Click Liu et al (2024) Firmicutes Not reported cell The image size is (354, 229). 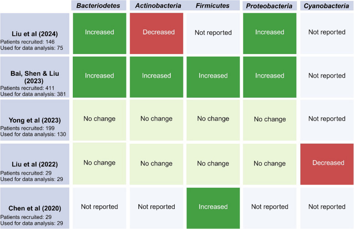(x=213, y=32)
